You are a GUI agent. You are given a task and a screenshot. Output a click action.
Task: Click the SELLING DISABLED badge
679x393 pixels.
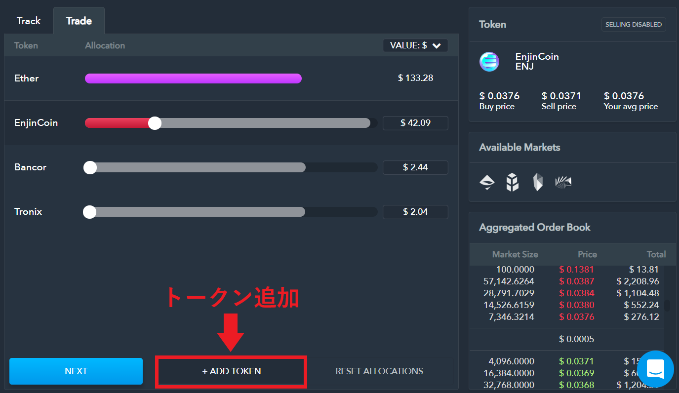(634, 25)
